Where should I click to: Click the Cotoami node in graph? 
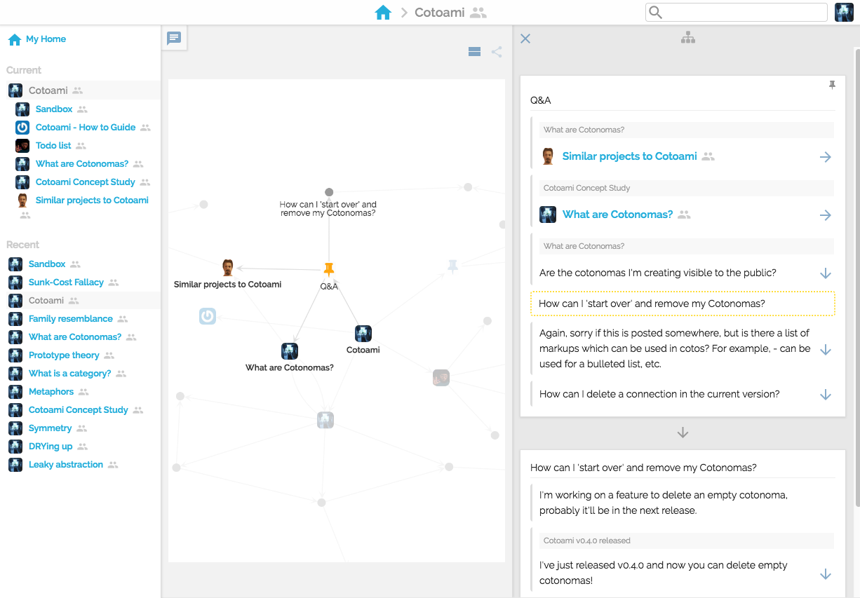pyautogui.click(x=363, y=334)
